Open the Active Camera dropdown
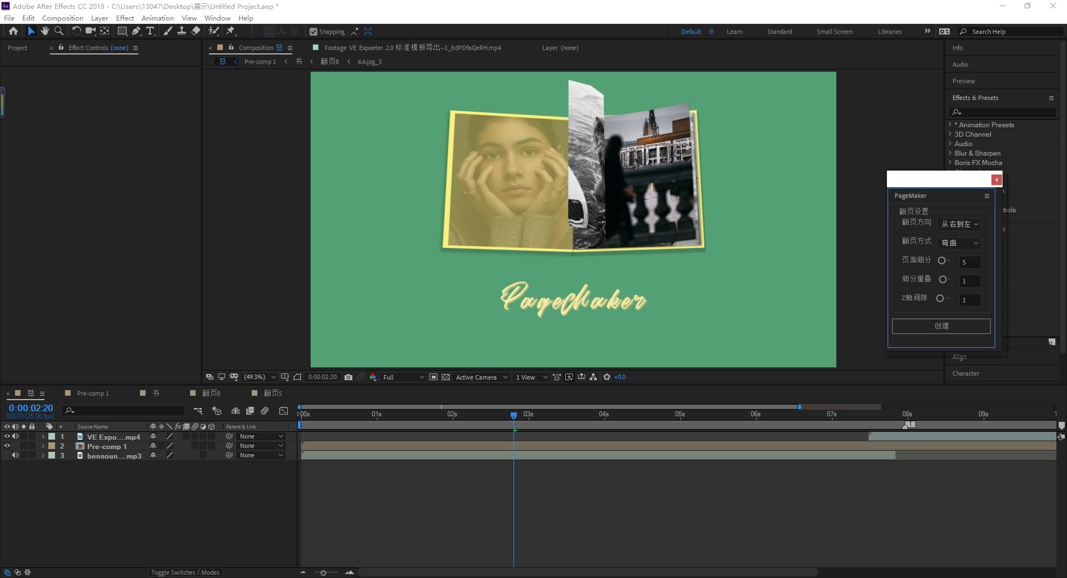This screenshot has height=578, width=1067. (x=481, y=377)
